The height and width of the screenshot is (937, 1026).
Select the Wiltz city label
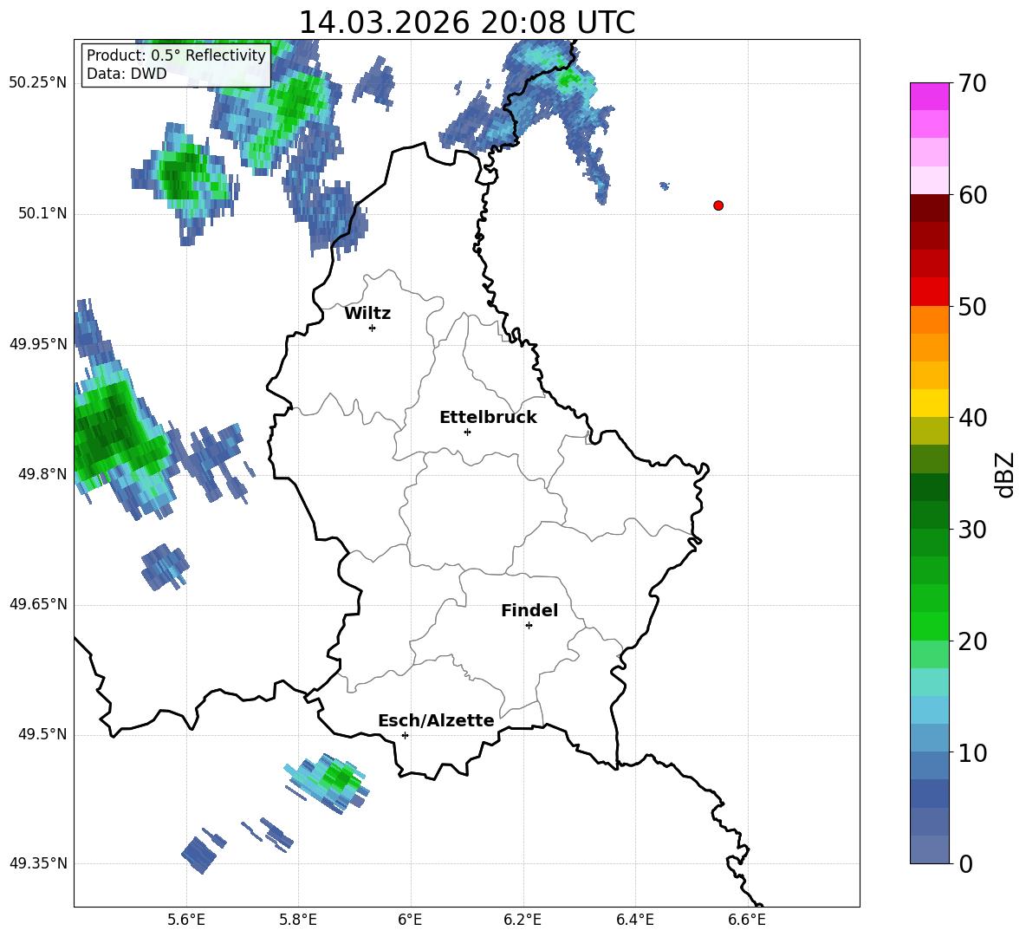[x=367, y=314]
